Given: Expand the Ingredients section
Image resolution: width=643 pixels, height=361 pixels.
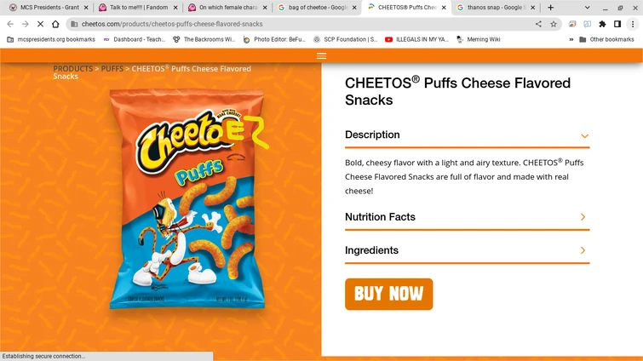Looking at the screenshot, I should click(x=583, y=250).
